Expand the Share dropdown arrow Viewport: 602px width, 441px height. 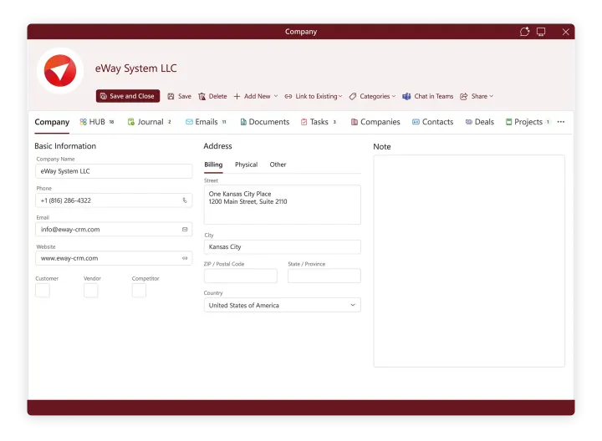[492, 96]
